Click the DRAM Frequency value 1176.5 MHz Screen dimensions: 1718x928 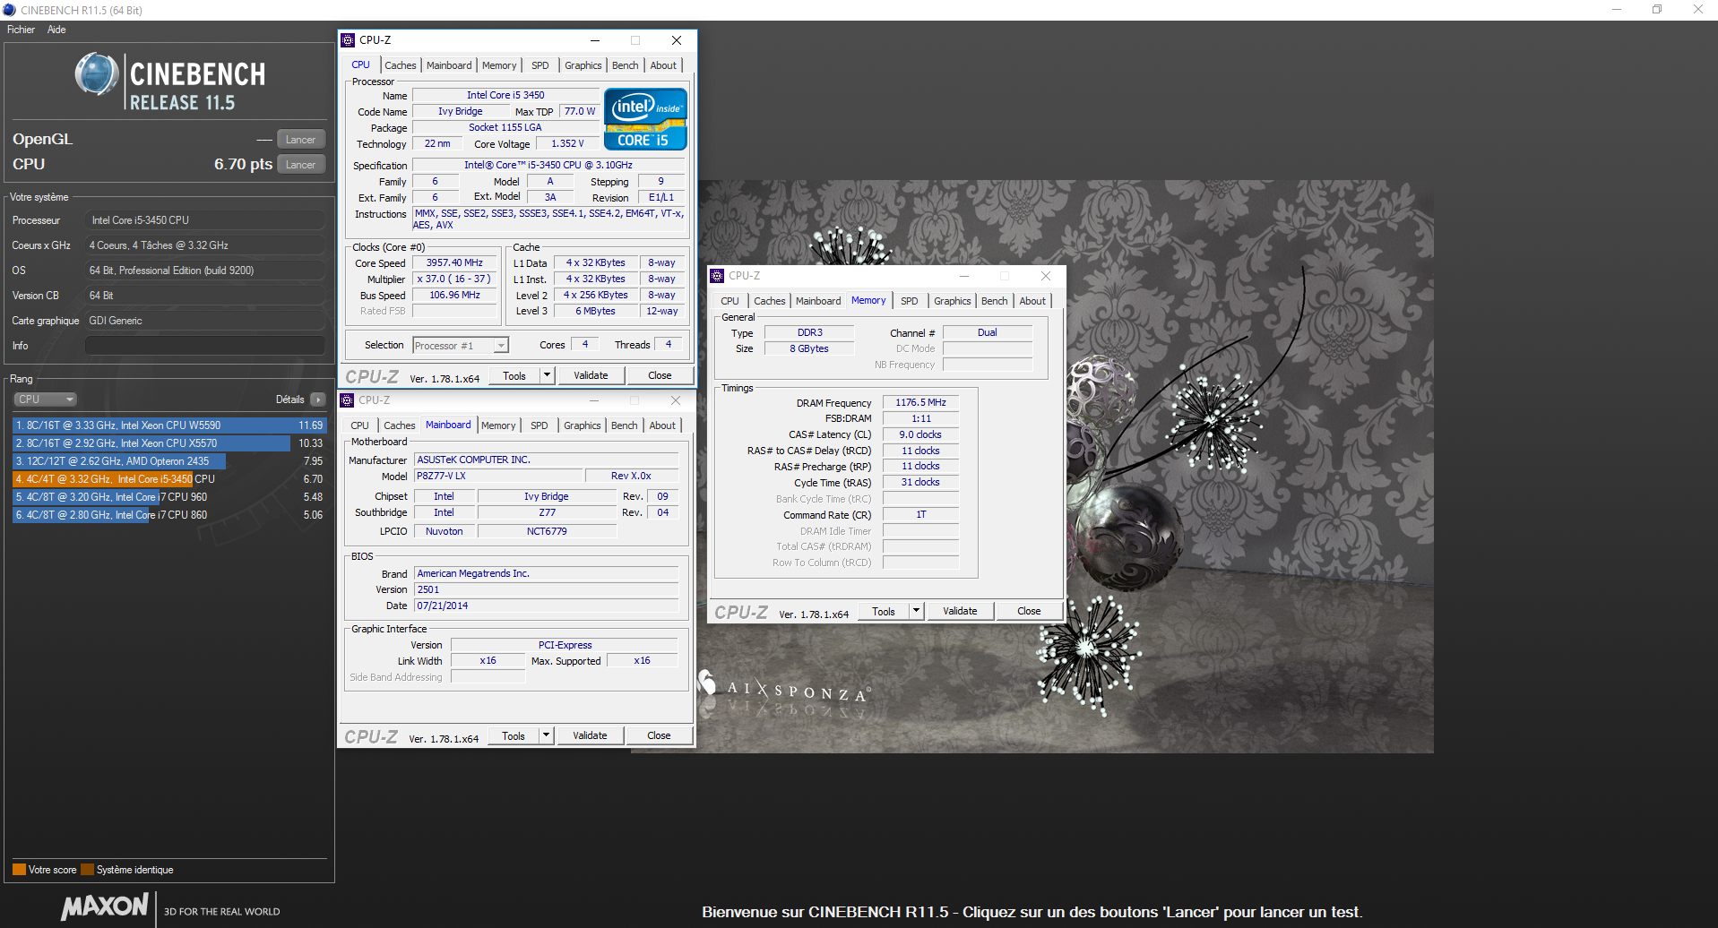pyautogui.click(x=920, y=402)
